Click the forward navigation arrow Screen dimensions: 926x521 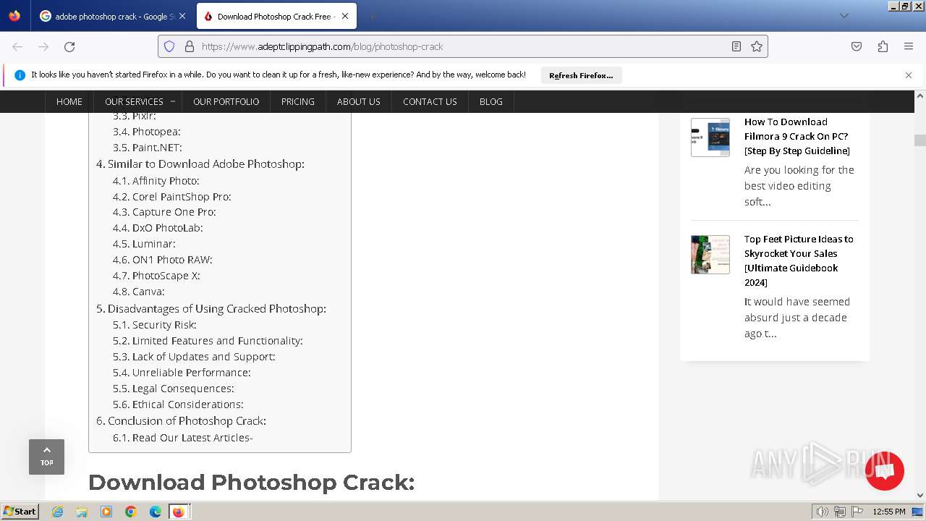coord(43,46)
